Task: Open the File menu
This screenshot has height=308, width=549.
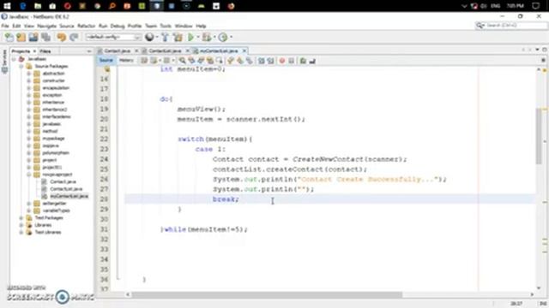Action: [x=5, y=26]
